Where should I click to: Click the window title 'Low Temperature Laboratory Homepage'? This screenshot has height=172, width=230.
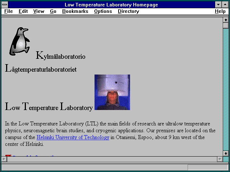[x=111, y=5]
